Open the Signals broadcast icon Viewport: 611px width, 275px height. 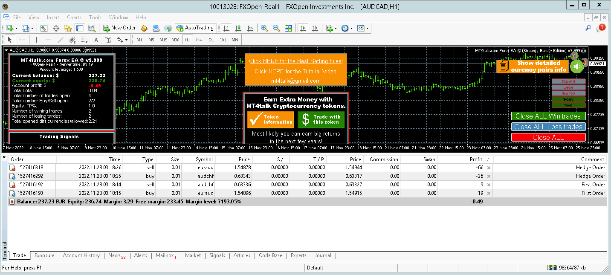pyautogui.click(x=168, y=28)
